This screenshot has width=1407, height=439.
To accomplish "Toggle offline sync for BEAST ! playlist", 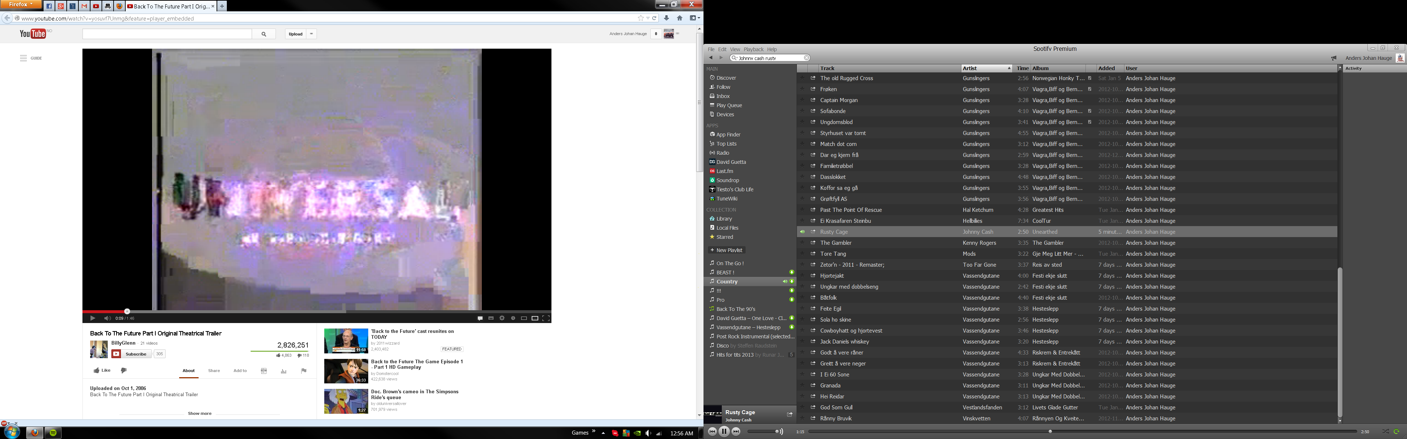I will pyautogui.click(x=791, y=272).
